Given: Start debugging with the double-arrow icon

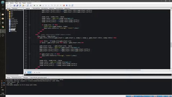Looking at the screenshot, I should pos(34,5).
